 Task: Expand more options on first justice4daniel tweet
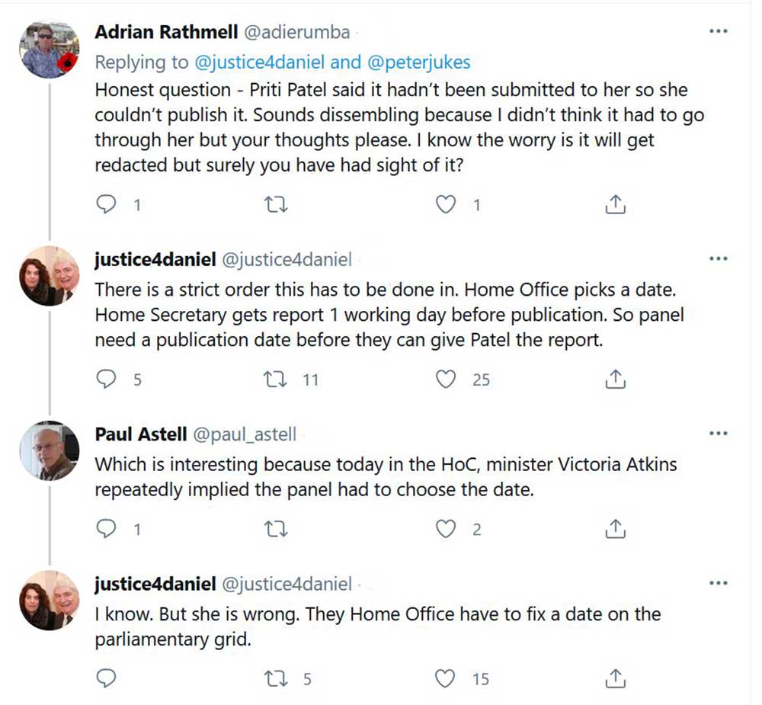(718, 259)
